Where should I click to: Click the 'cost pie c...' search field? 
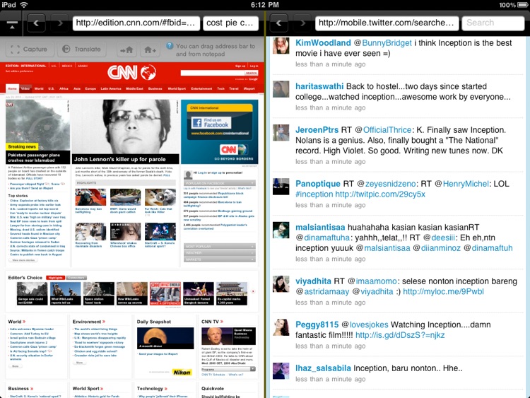point(230,23)
